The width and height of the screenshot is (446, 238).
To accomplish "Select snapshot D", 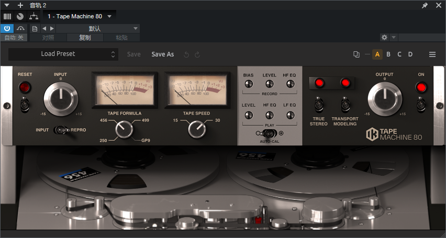I will (410, 54).
